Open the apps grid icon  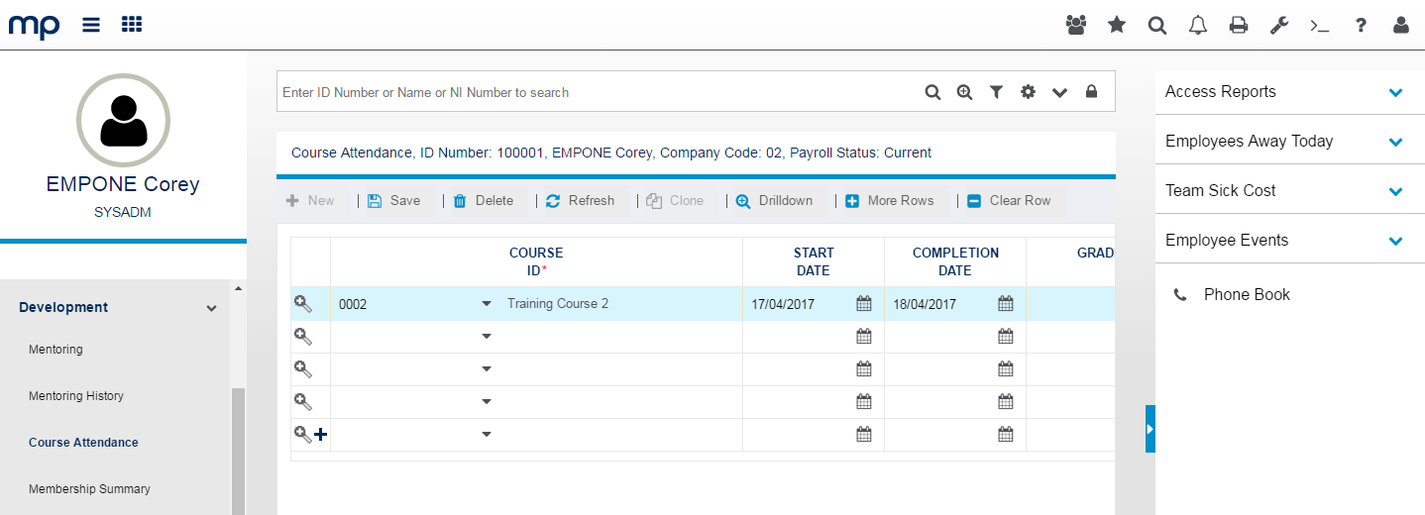(x=132, y=25)
